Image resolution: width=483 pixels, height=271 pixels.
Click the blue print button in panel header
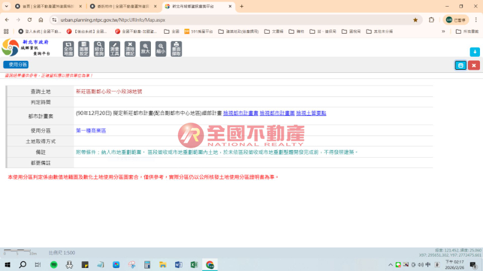[x=461, y=65]
